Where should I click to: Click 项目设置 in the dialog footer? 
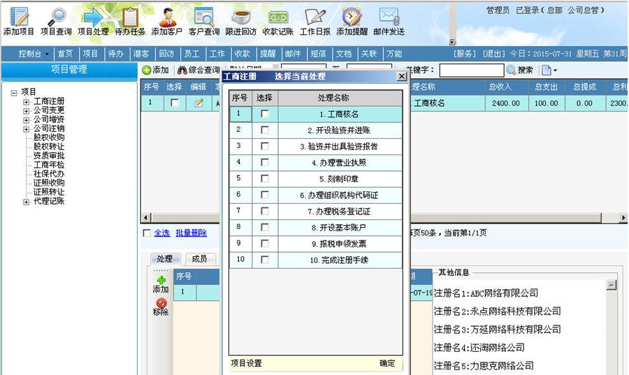click(x=246, y=363)
